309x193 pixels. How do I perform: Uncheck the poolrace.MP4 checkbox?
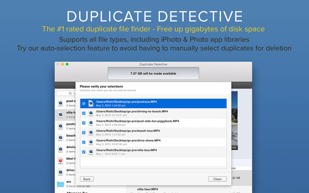click(84, 103)
